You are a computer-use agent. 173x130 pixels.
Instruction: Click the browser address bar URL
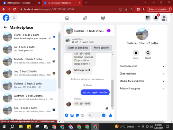pyautogui.click(x=49, y=9)
